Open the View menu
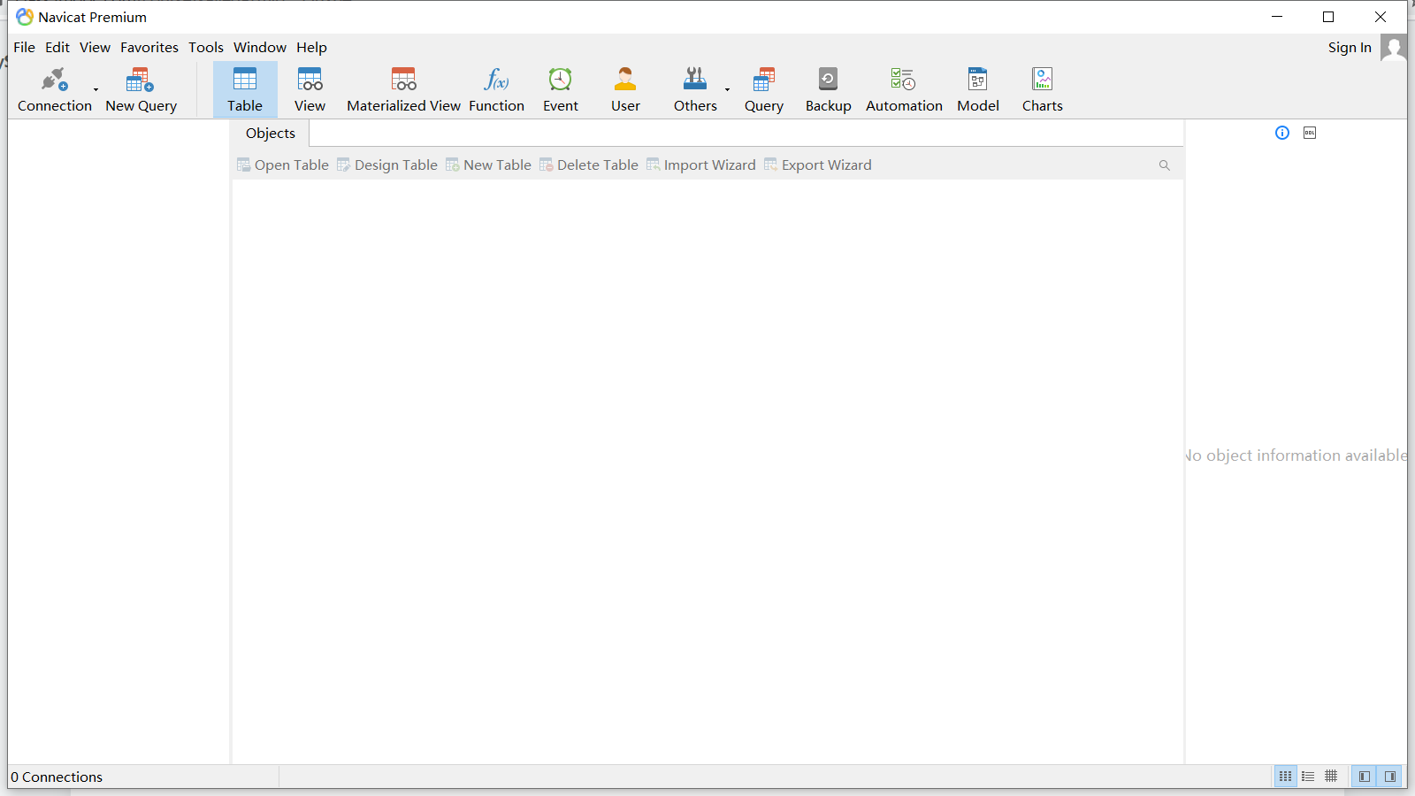 click(95, 48)
